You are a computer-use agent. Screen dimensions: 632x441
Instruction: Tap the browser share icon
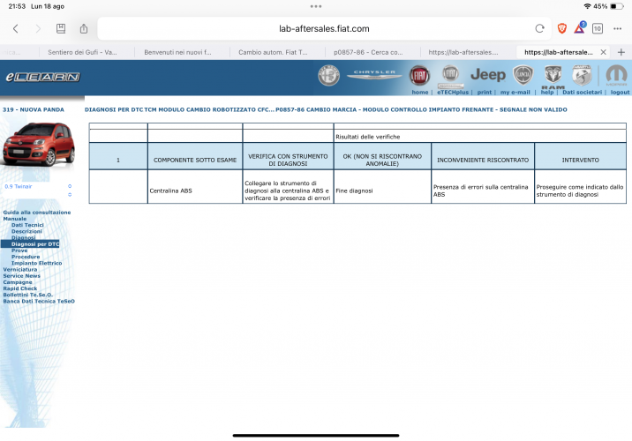point(84,28)
